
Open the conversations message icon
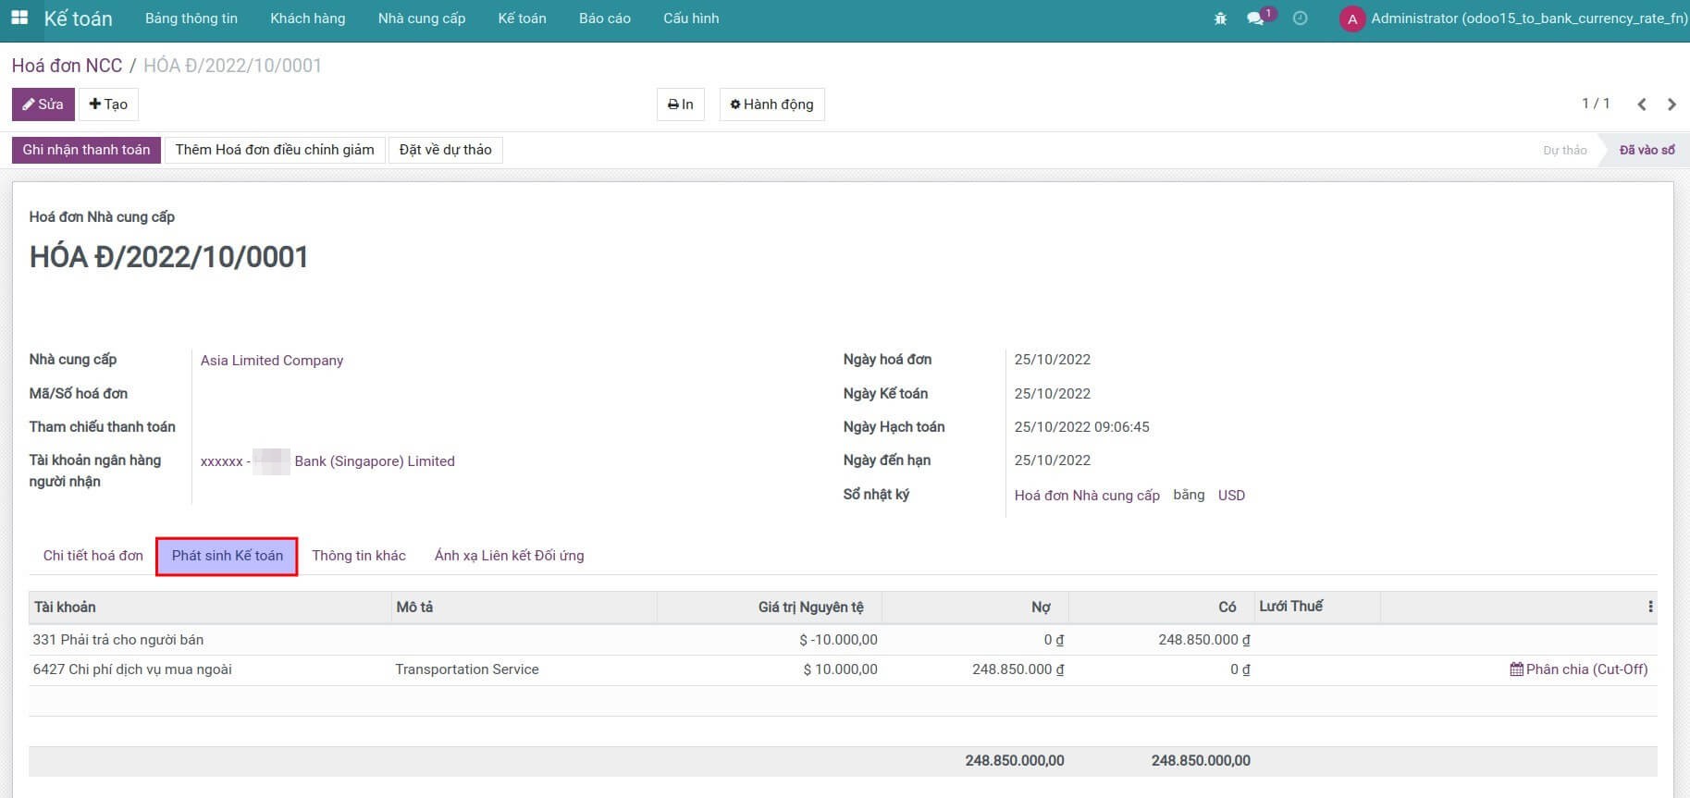tap(1255, 18)
